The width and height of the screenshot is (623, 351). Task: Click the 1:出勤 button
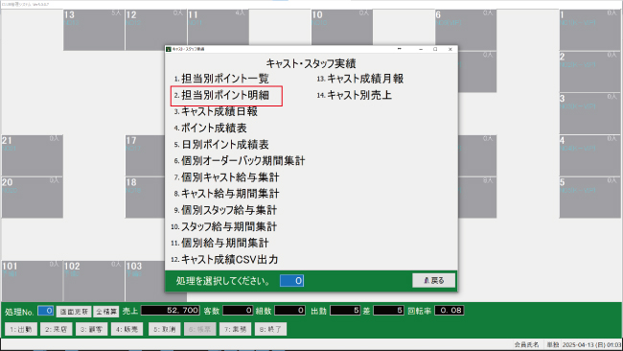21,329
